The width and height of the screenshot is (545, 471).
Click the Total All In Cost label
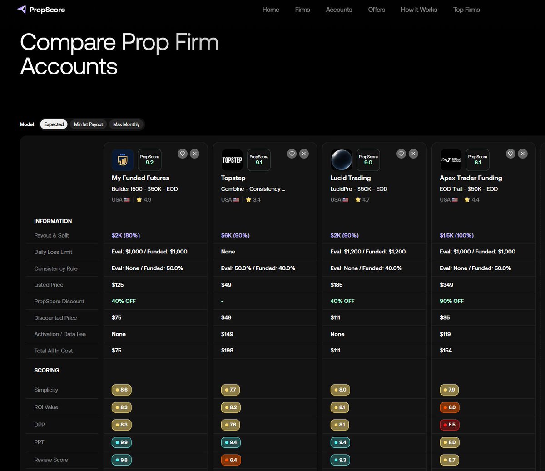[x=54, y=351]
